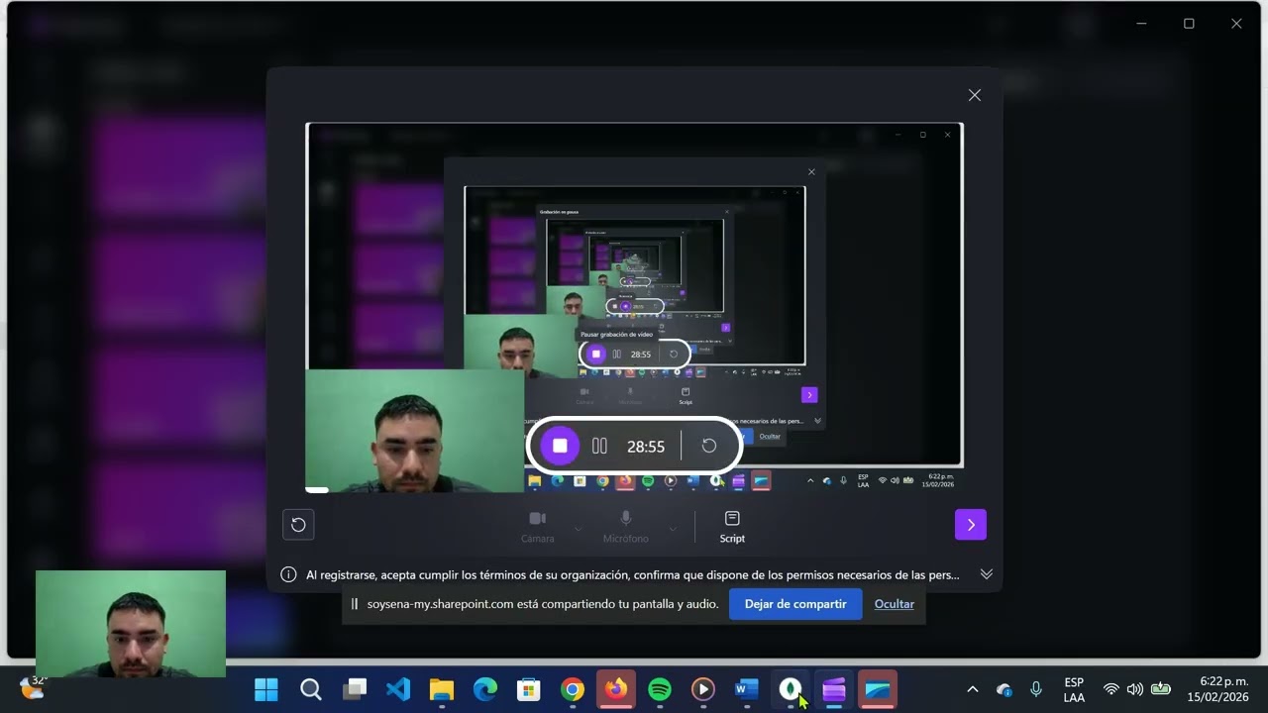Show hidden system tray icons

[973, 689]
